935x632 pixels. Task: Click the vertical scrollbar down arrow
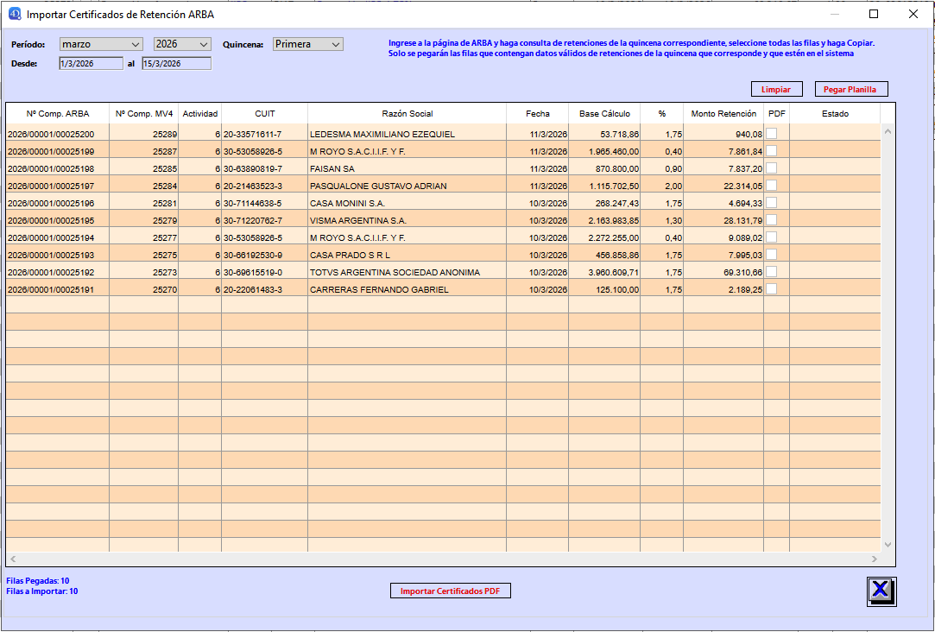coord(888,545)
